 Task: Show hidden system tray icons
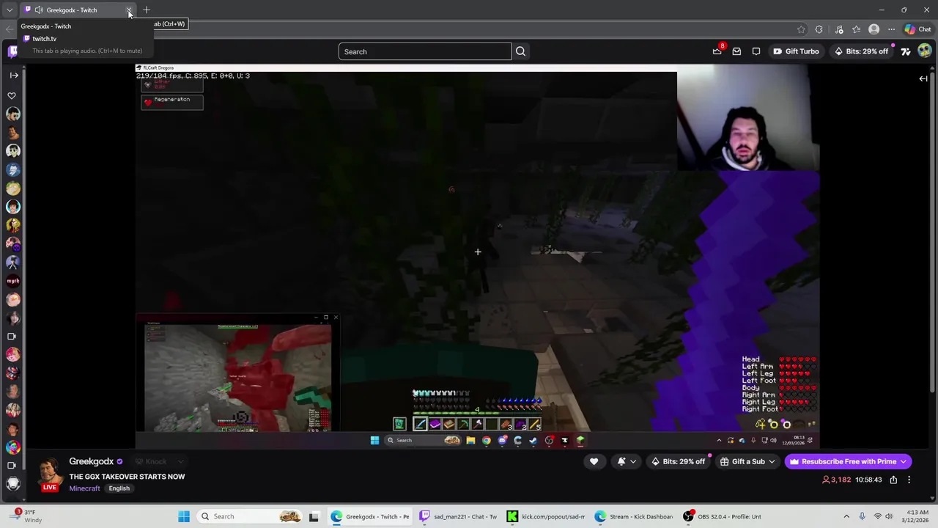846,516
